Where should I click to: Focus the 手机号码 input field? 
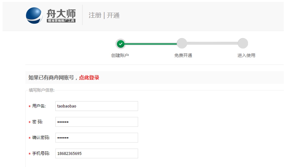pyautogui.click(x=97, y=153)
